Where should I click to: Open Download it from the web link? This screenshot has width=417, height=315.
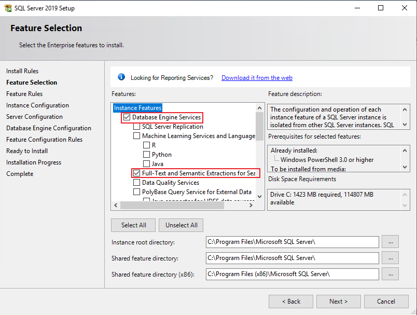(x=257, y=78)
